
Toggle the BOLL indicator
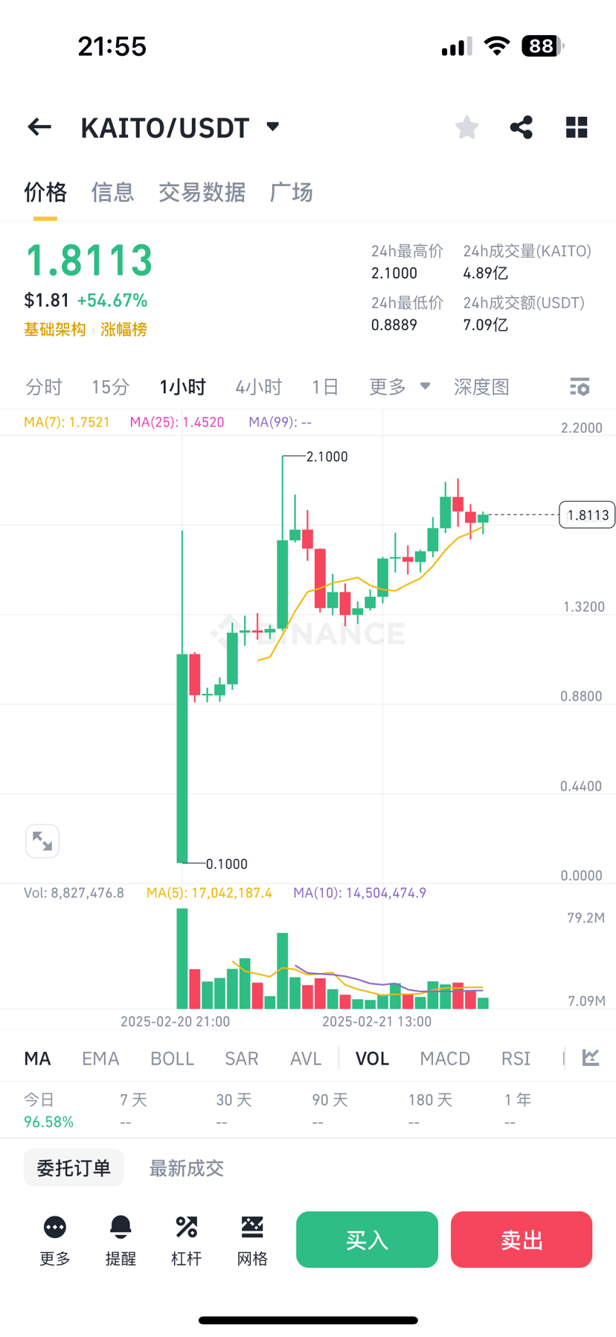point(172,1058)
